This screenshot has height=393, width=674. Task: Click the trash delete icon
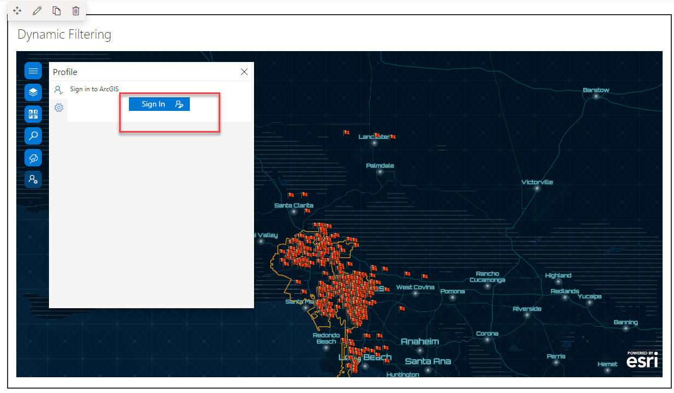coord(76,11)
